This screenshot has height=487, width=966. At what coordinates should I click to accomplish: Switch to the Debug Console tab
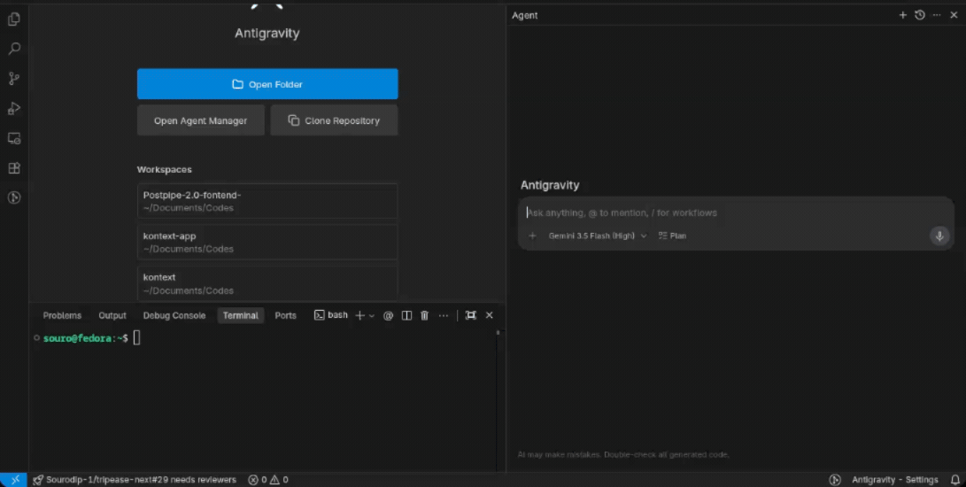point(174,315)
